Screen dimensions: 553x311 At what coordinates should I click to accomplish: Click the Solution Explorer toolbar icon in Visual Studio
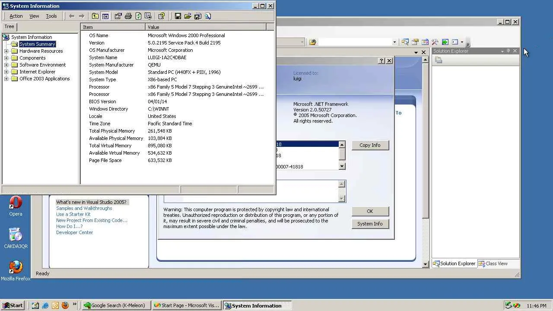[x=405, y=42]
